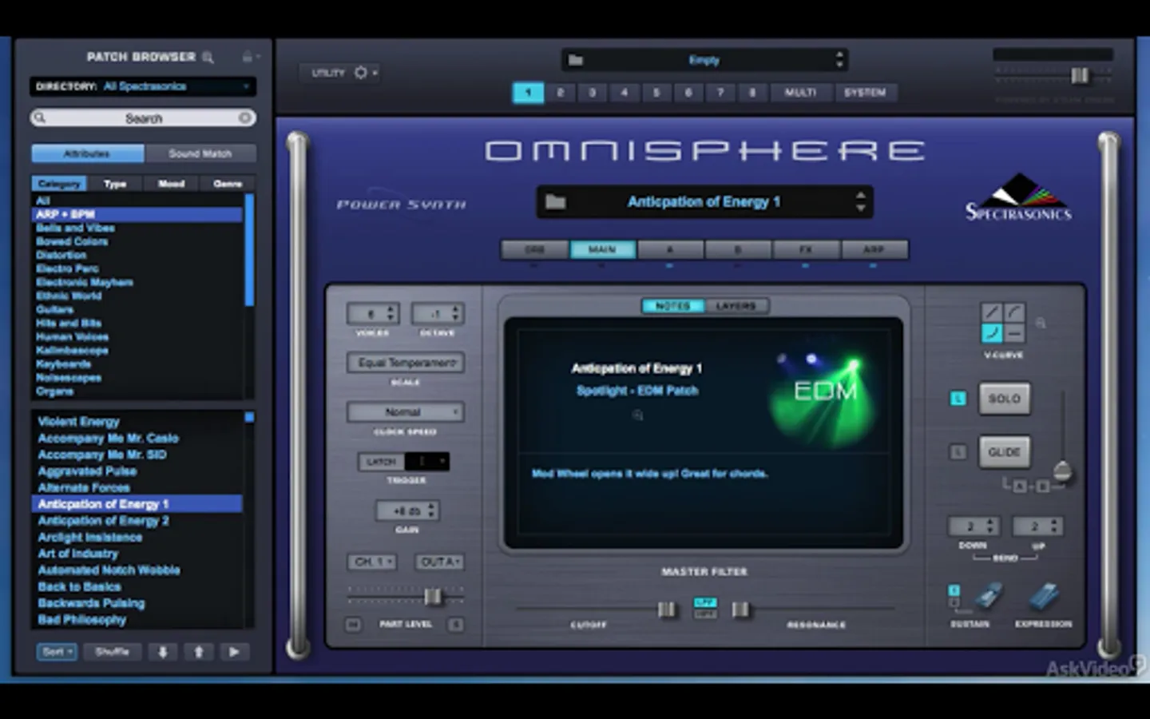Click the up arrow button in Patch Browser

pyautogui.click(x=198, y=652)
